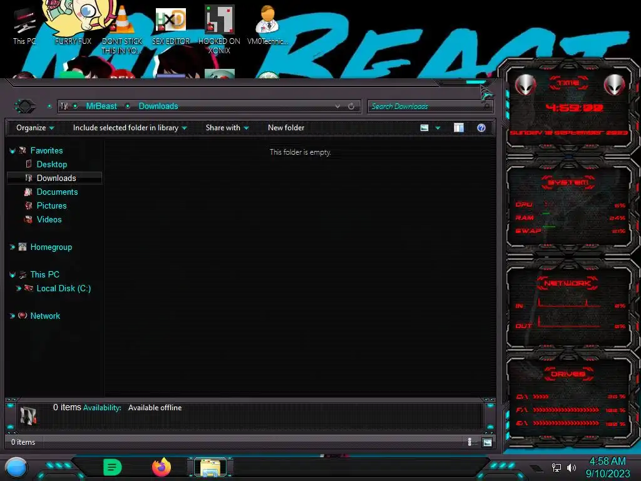
Task: Select Favorites in the navigation pane
Action: tap(46, 150)
